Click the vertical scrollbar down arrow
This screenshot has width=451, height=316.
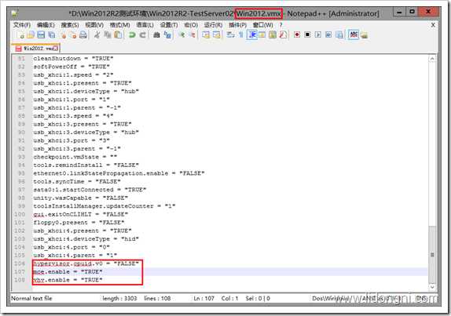coord(432,286)
